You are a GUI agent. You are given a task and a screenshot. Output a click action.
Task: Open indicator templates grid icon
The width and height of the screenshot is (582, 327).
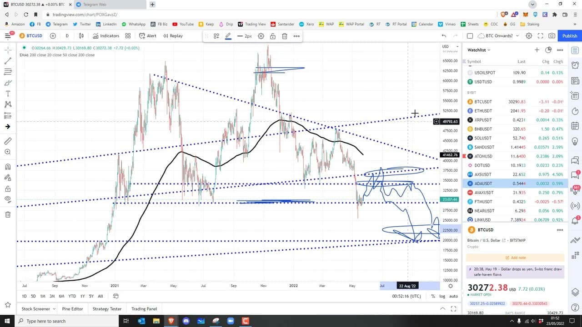pos(128,36)
